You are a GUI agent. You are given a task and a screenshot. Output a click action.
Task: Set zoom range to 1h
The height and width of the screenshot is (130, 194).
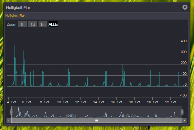(x=22, y=25)
